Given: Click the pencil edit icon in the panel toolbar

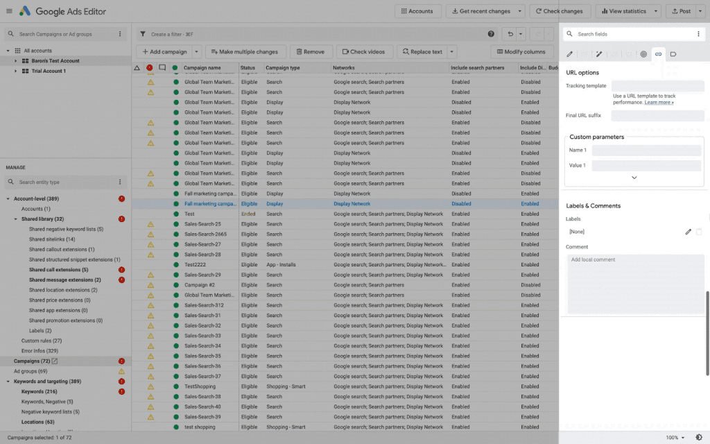Looking at the screenshot, I should coord(570,54).
